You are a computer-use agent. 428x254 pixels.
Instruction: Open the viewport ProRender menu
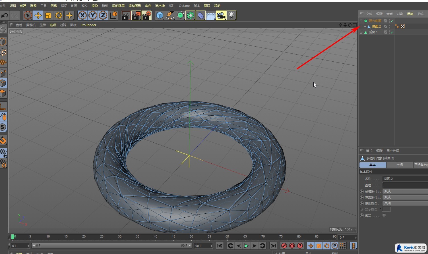coord(88,25)
